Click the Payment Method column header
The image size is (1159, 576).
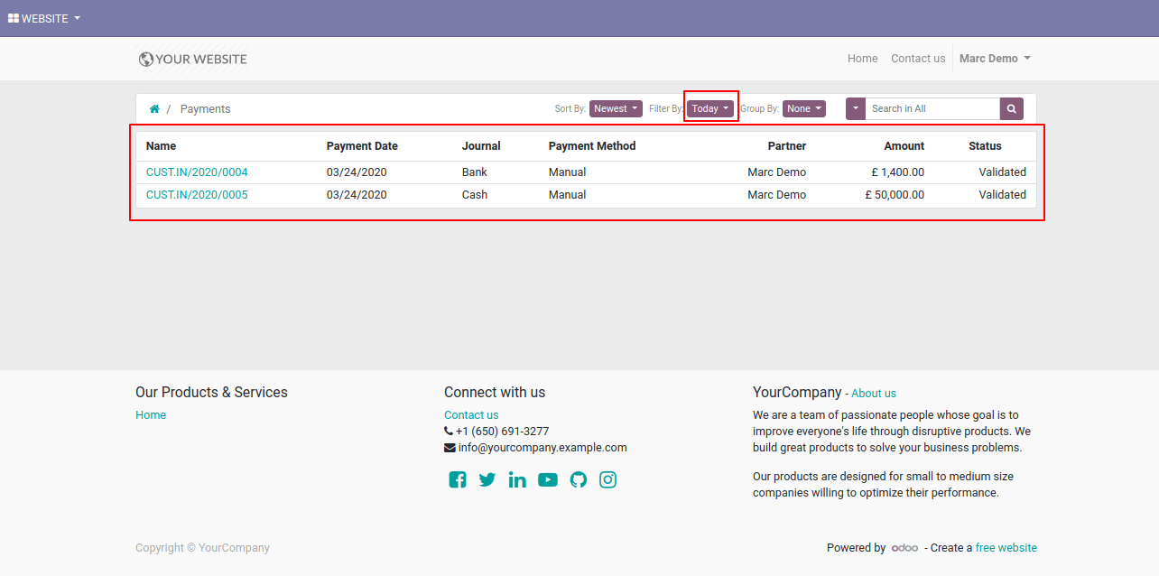tap(592, 146)
